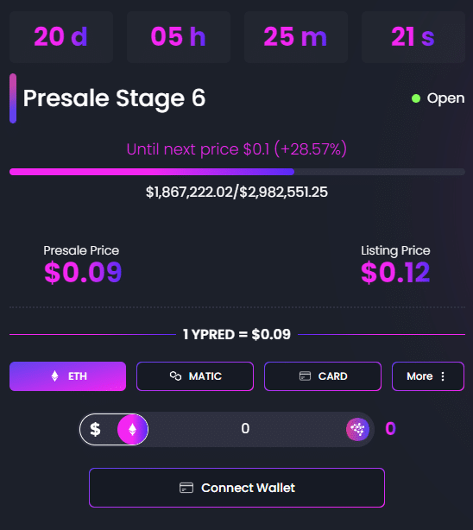Switch input to dollar amount mode
This screenshot has width=473, height=530.
point(95,429)
